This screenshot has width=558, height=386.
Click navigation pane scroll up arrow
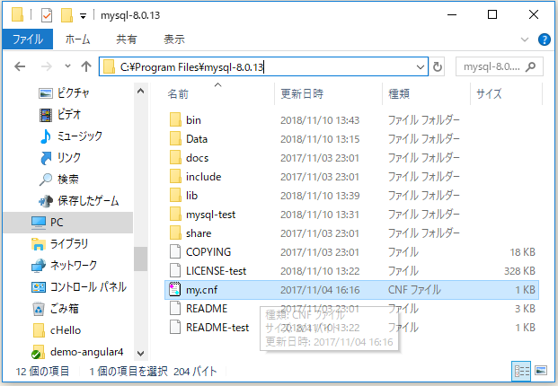(140, 92)
